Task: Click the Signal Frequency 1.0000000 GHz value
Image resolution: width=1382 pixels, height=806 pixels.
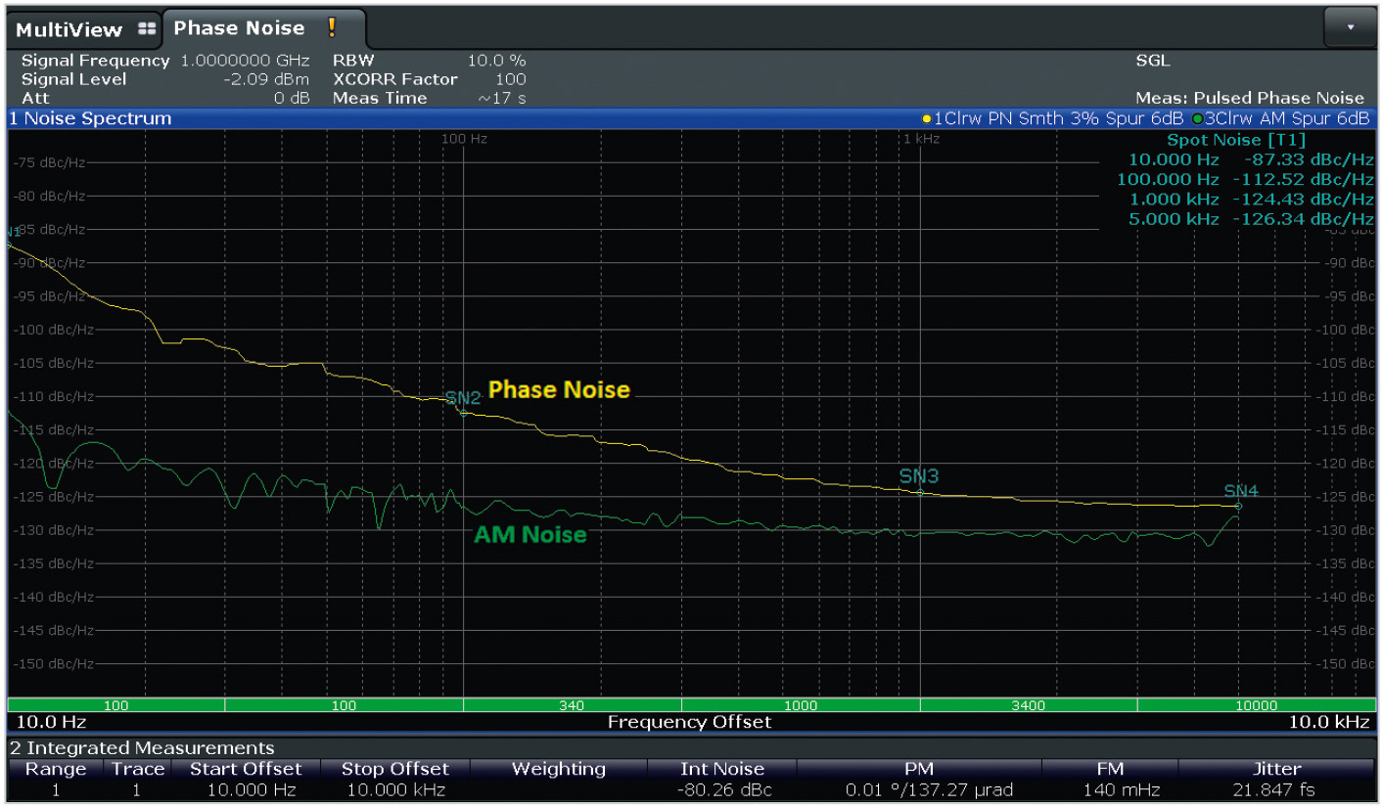Action: (x=245, y=61)
